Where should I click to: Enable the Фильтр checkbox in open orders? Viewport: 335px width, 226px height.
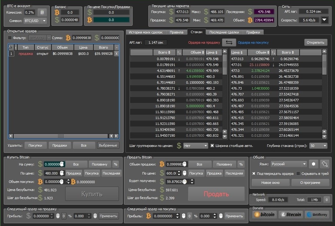pyautogui.click(x=10, y=38)
